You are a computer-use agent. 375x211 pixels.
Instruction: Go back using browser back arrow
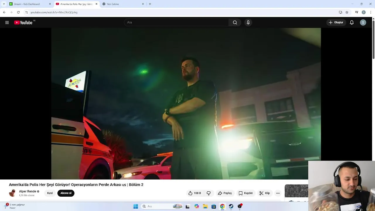coord(4,12)
